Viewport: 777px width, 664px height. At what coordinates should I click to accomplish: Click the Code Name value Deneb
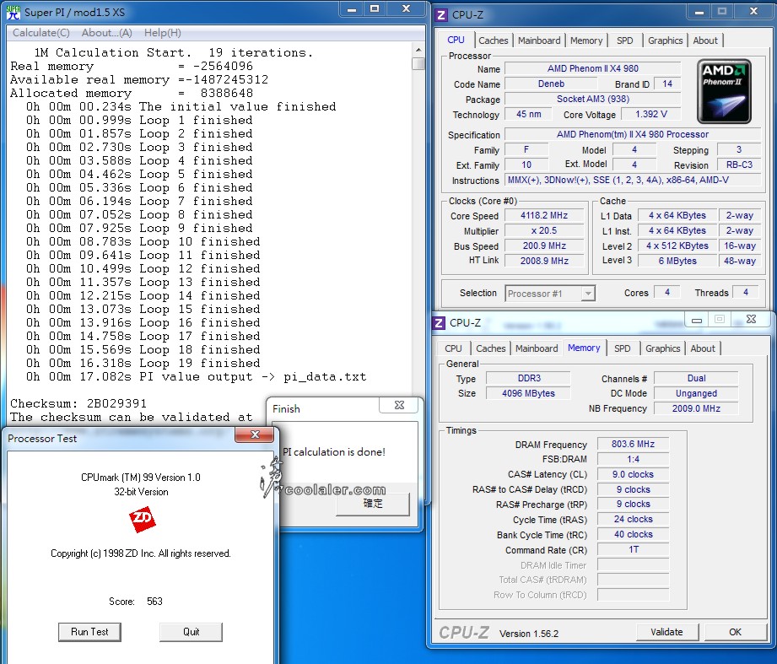551,84
